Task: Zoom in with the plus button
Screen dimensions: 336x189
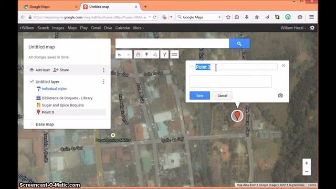Action: tap(307, 163)
